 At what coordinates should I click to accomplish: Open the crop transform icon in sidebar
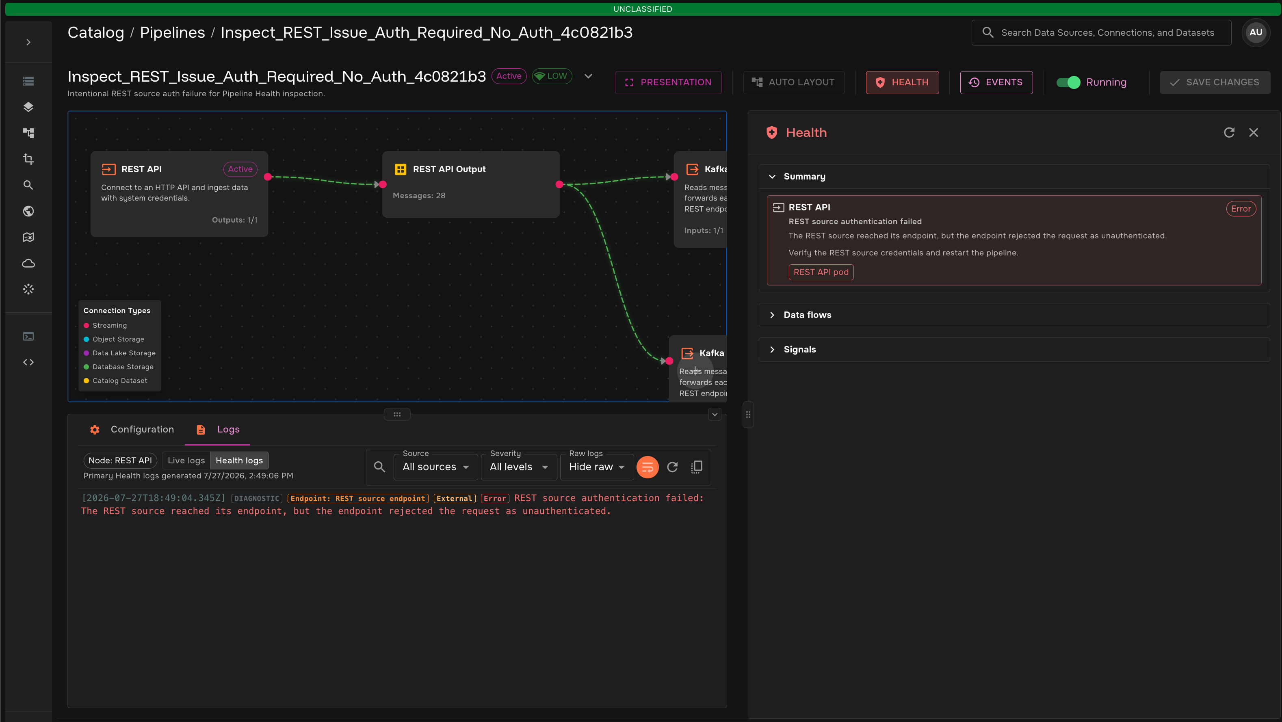pyautogui.click(x=28, y=159)
